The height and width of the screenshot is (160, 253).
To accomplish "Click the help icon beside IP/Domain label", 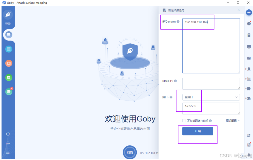I will (178, 22).
